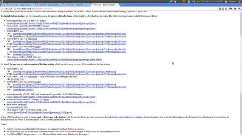The image size is (242, 136).
Task: Switch to the small pinned first tab
Action: 4,5
